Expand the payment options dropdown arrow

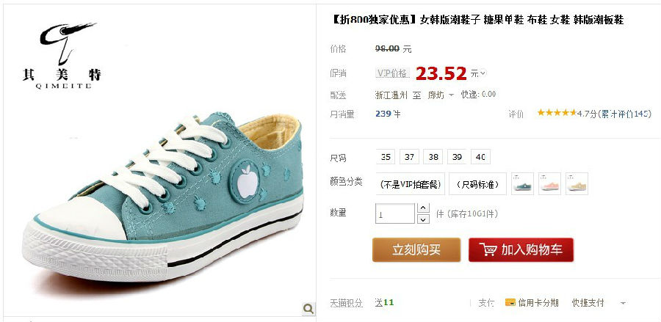[623, 303]
